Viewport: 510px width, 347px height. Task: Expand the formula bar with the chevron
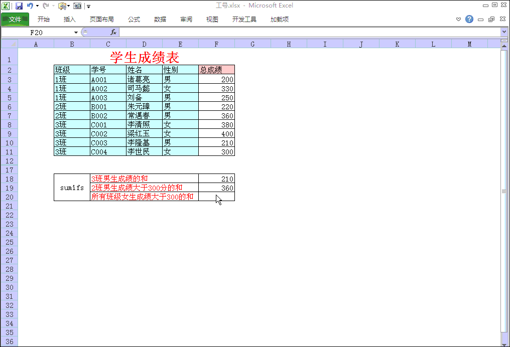click(x=504, y=32)
